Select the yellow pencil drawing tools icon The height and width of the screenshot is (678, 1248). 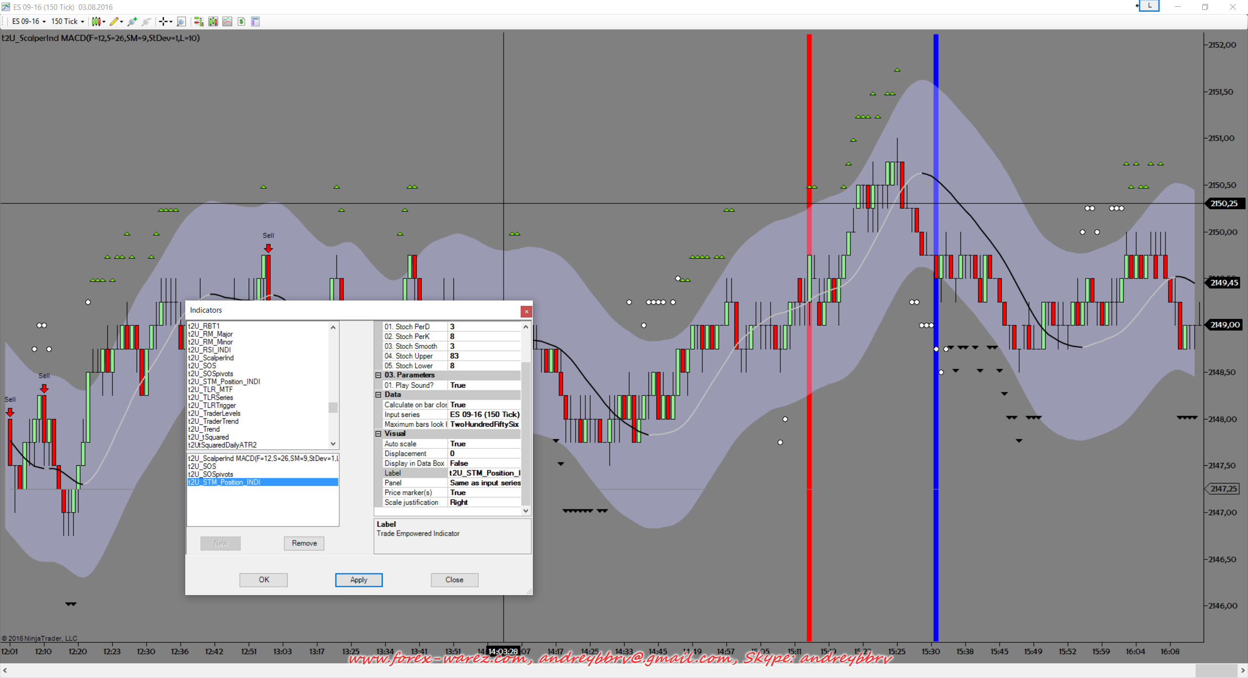coord(114,21)
